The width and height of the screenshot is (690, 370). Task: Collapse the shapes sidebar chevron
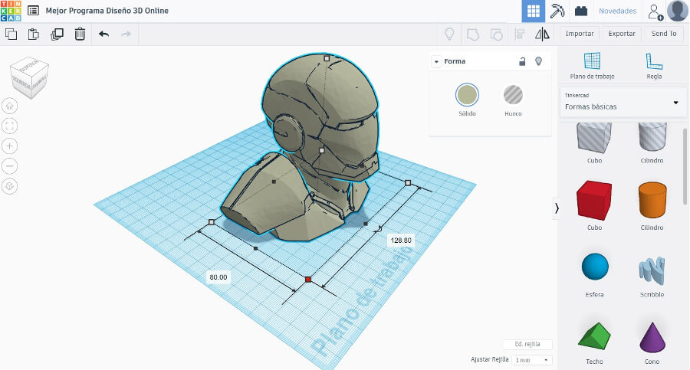point(557,208)
